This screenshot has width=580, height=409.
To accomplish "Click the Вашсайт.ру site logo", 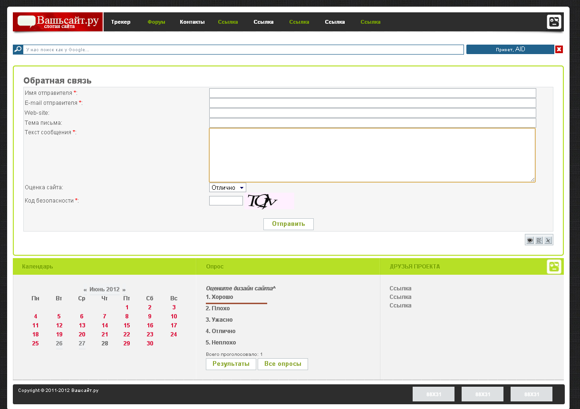I will coord(58,22).
